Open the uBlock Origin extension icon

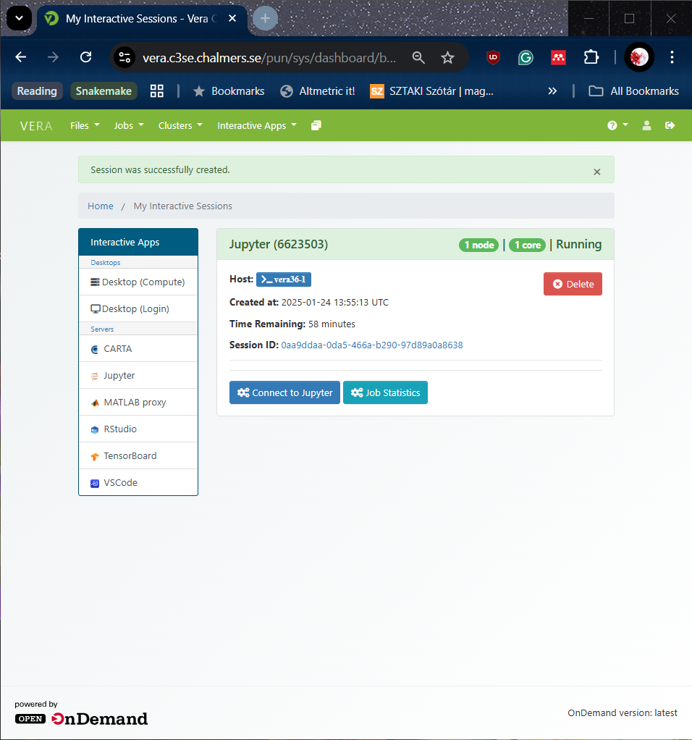[492, 57]
